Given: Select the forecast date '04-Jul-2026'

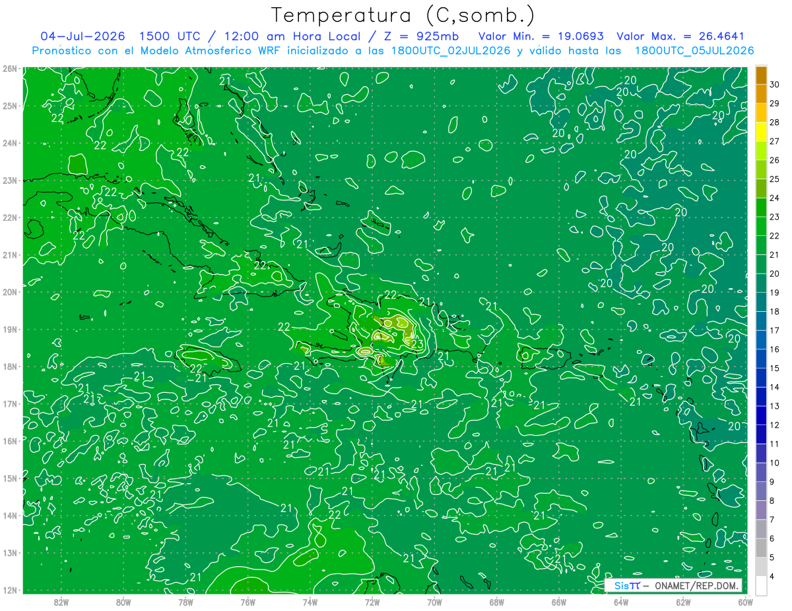Looking at the screenshot, I should 83,36.
